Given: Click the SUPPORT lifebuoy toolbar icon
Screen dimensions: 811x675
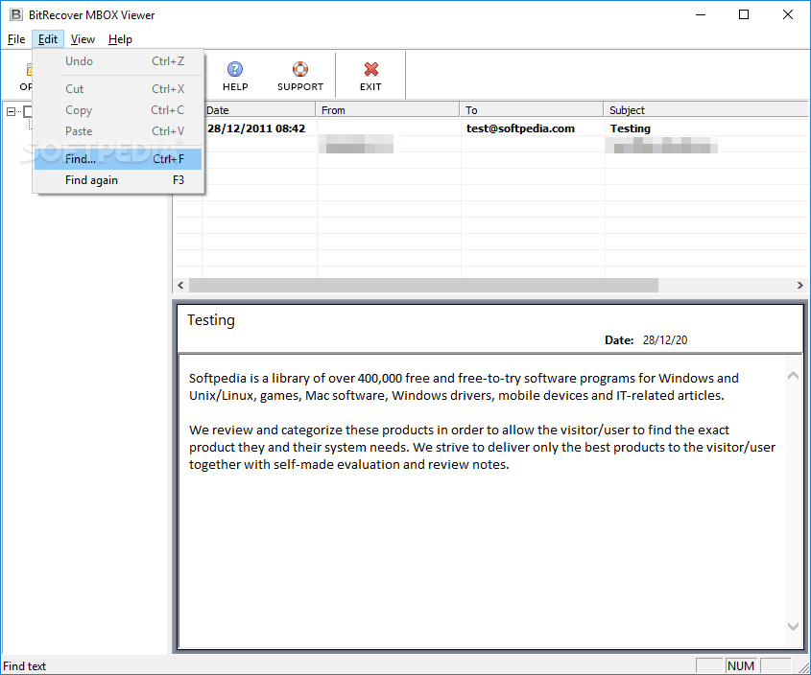Looking at the screenshot, I should 300,69.
